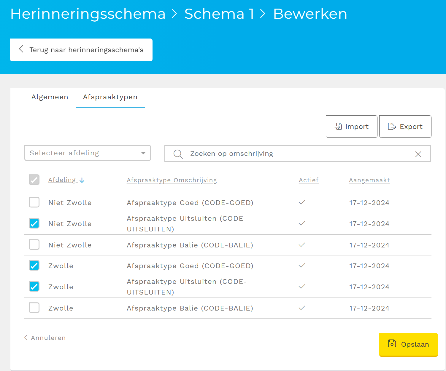Check the first Niet Zwolle Afspraaktype Goed row
The height and width of the screenshot is (371, 446).
tap(34, 202)
